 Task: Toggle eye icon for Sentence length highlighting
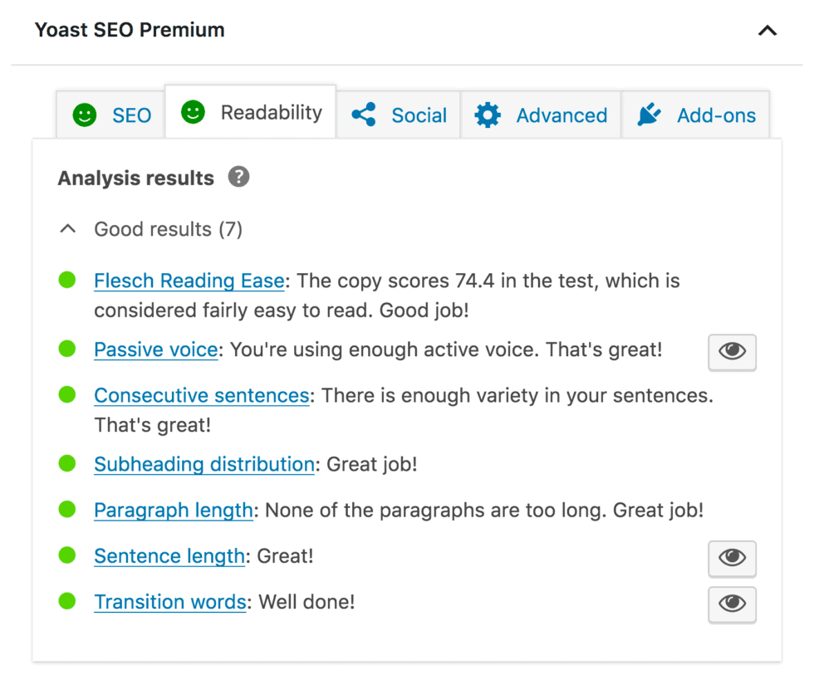pyautogui.click(x=732, y=559)
